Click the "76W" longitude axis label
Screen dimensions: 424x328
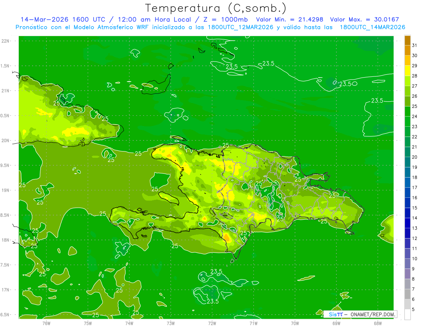(x=46, y=323)
